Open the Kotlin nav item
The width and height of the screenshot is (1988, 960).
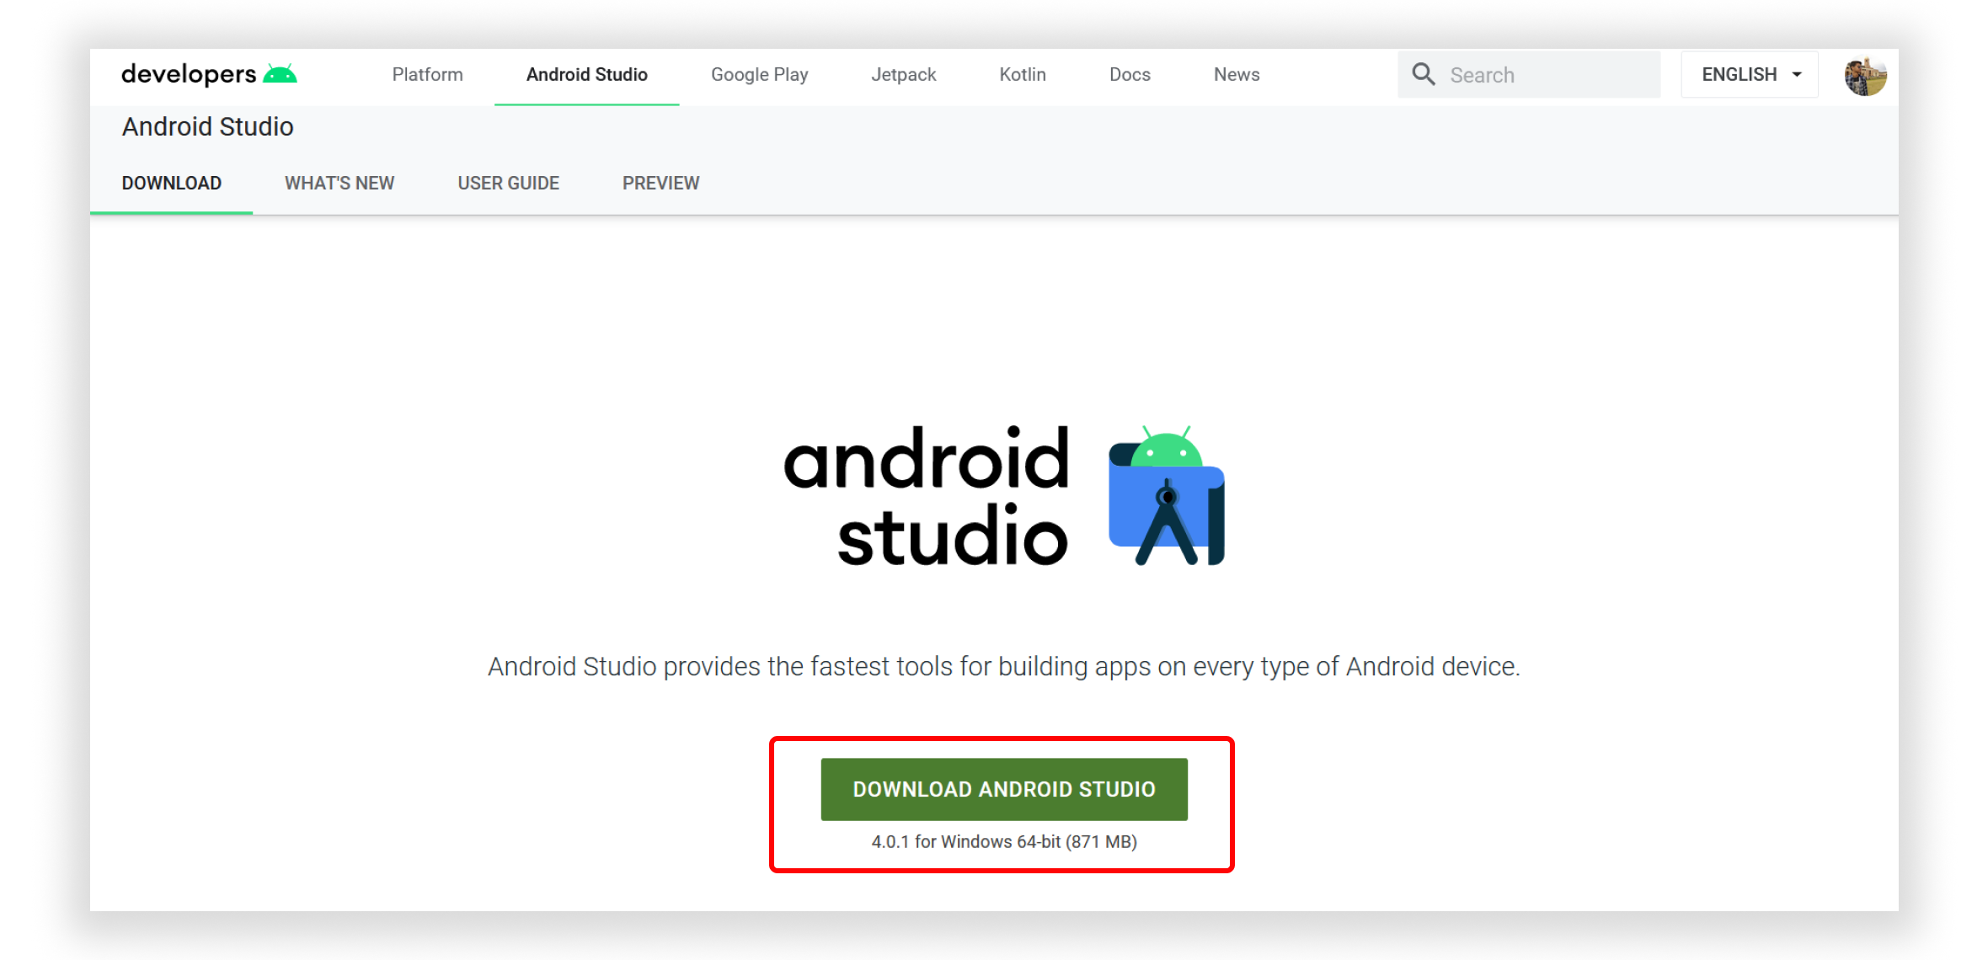tap(1022, 74)
